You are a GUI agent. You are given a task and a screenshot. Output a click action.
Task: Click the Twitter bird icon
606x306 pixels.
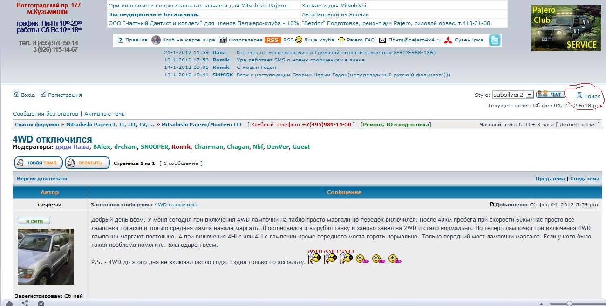[495, 40]
